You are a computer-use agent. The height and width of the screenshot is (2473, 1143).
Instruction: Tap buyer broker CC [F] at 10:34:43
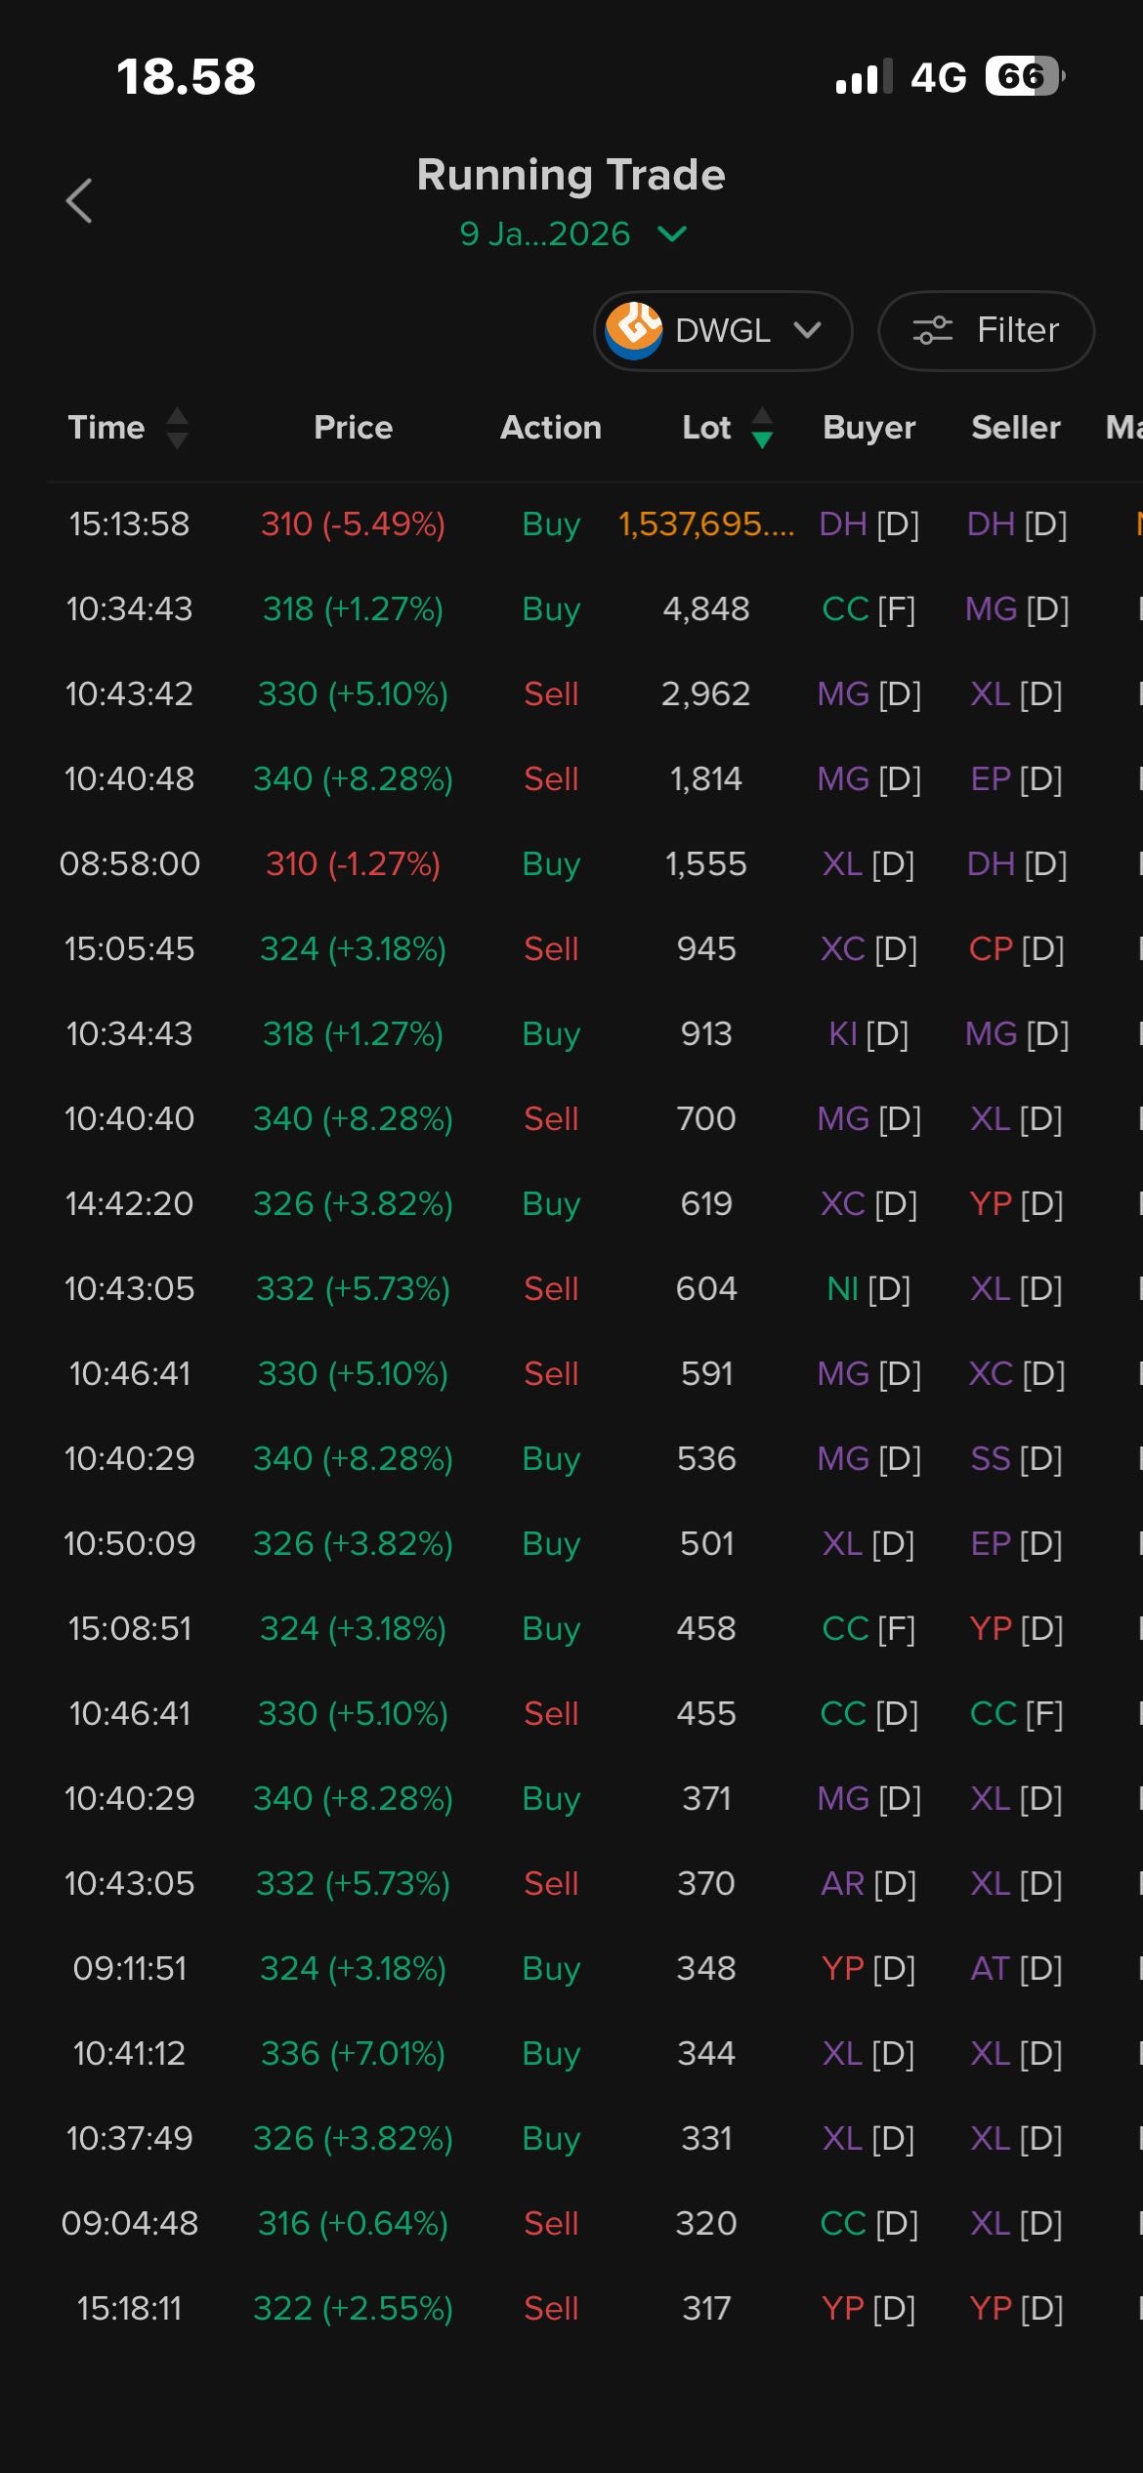[868, 608]
